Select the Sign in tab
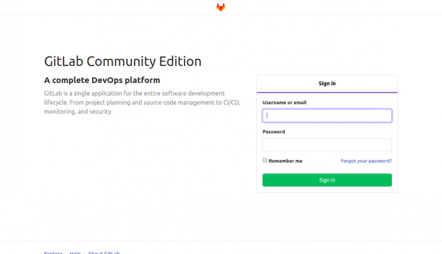The height and width of the screenshot is (254, 442). 327,83
